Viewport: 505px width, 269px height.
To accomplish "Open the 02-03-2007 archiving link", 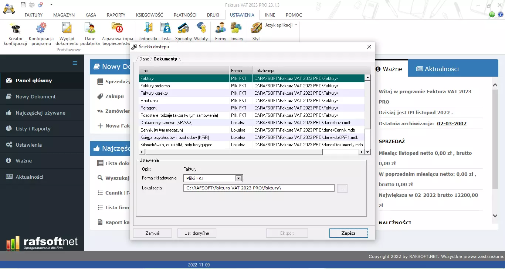I will pos(451,124).
